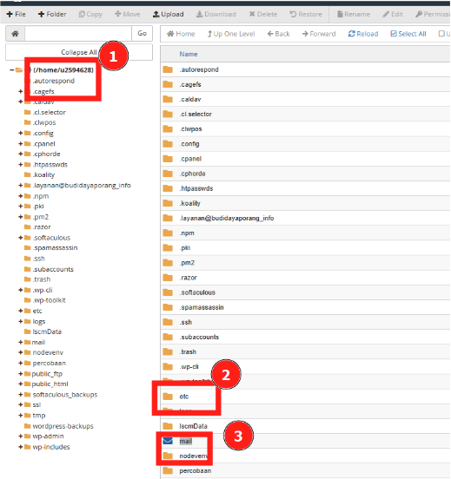Click the etc folder icon in list
451x479 pixels.
(x=168, y=397)
